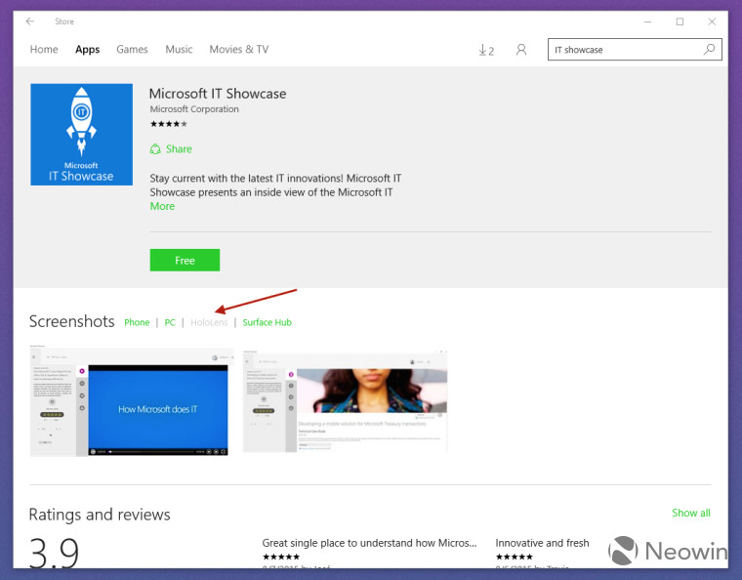Run search with the magnifier icon
Image resolution: width=742 pixels, height=580 pixels.
(709, 49)
